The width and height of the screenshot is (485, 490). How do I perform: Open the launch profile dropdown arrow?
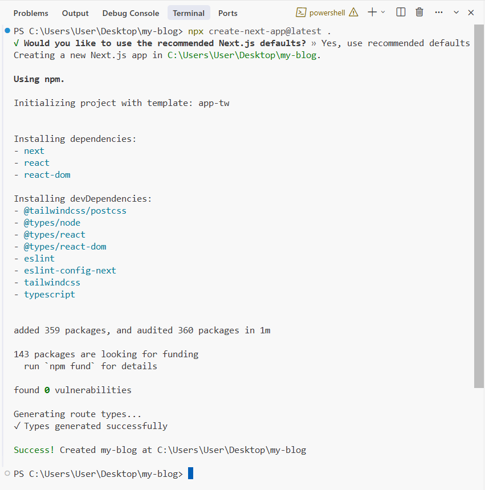(x=383, y=13)
